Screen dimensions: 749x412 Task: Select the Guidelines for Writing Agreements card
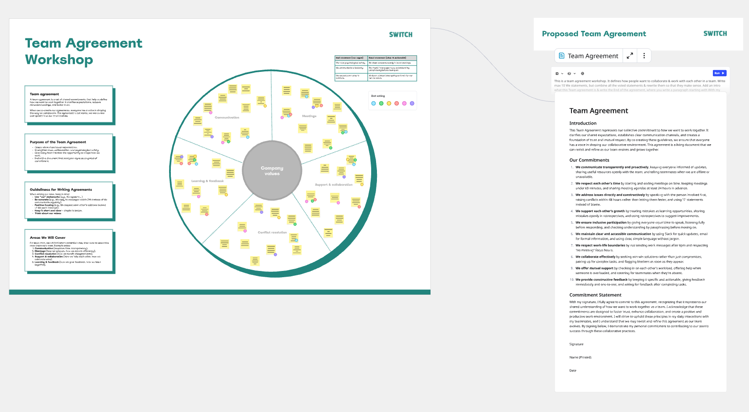(69, 201)
